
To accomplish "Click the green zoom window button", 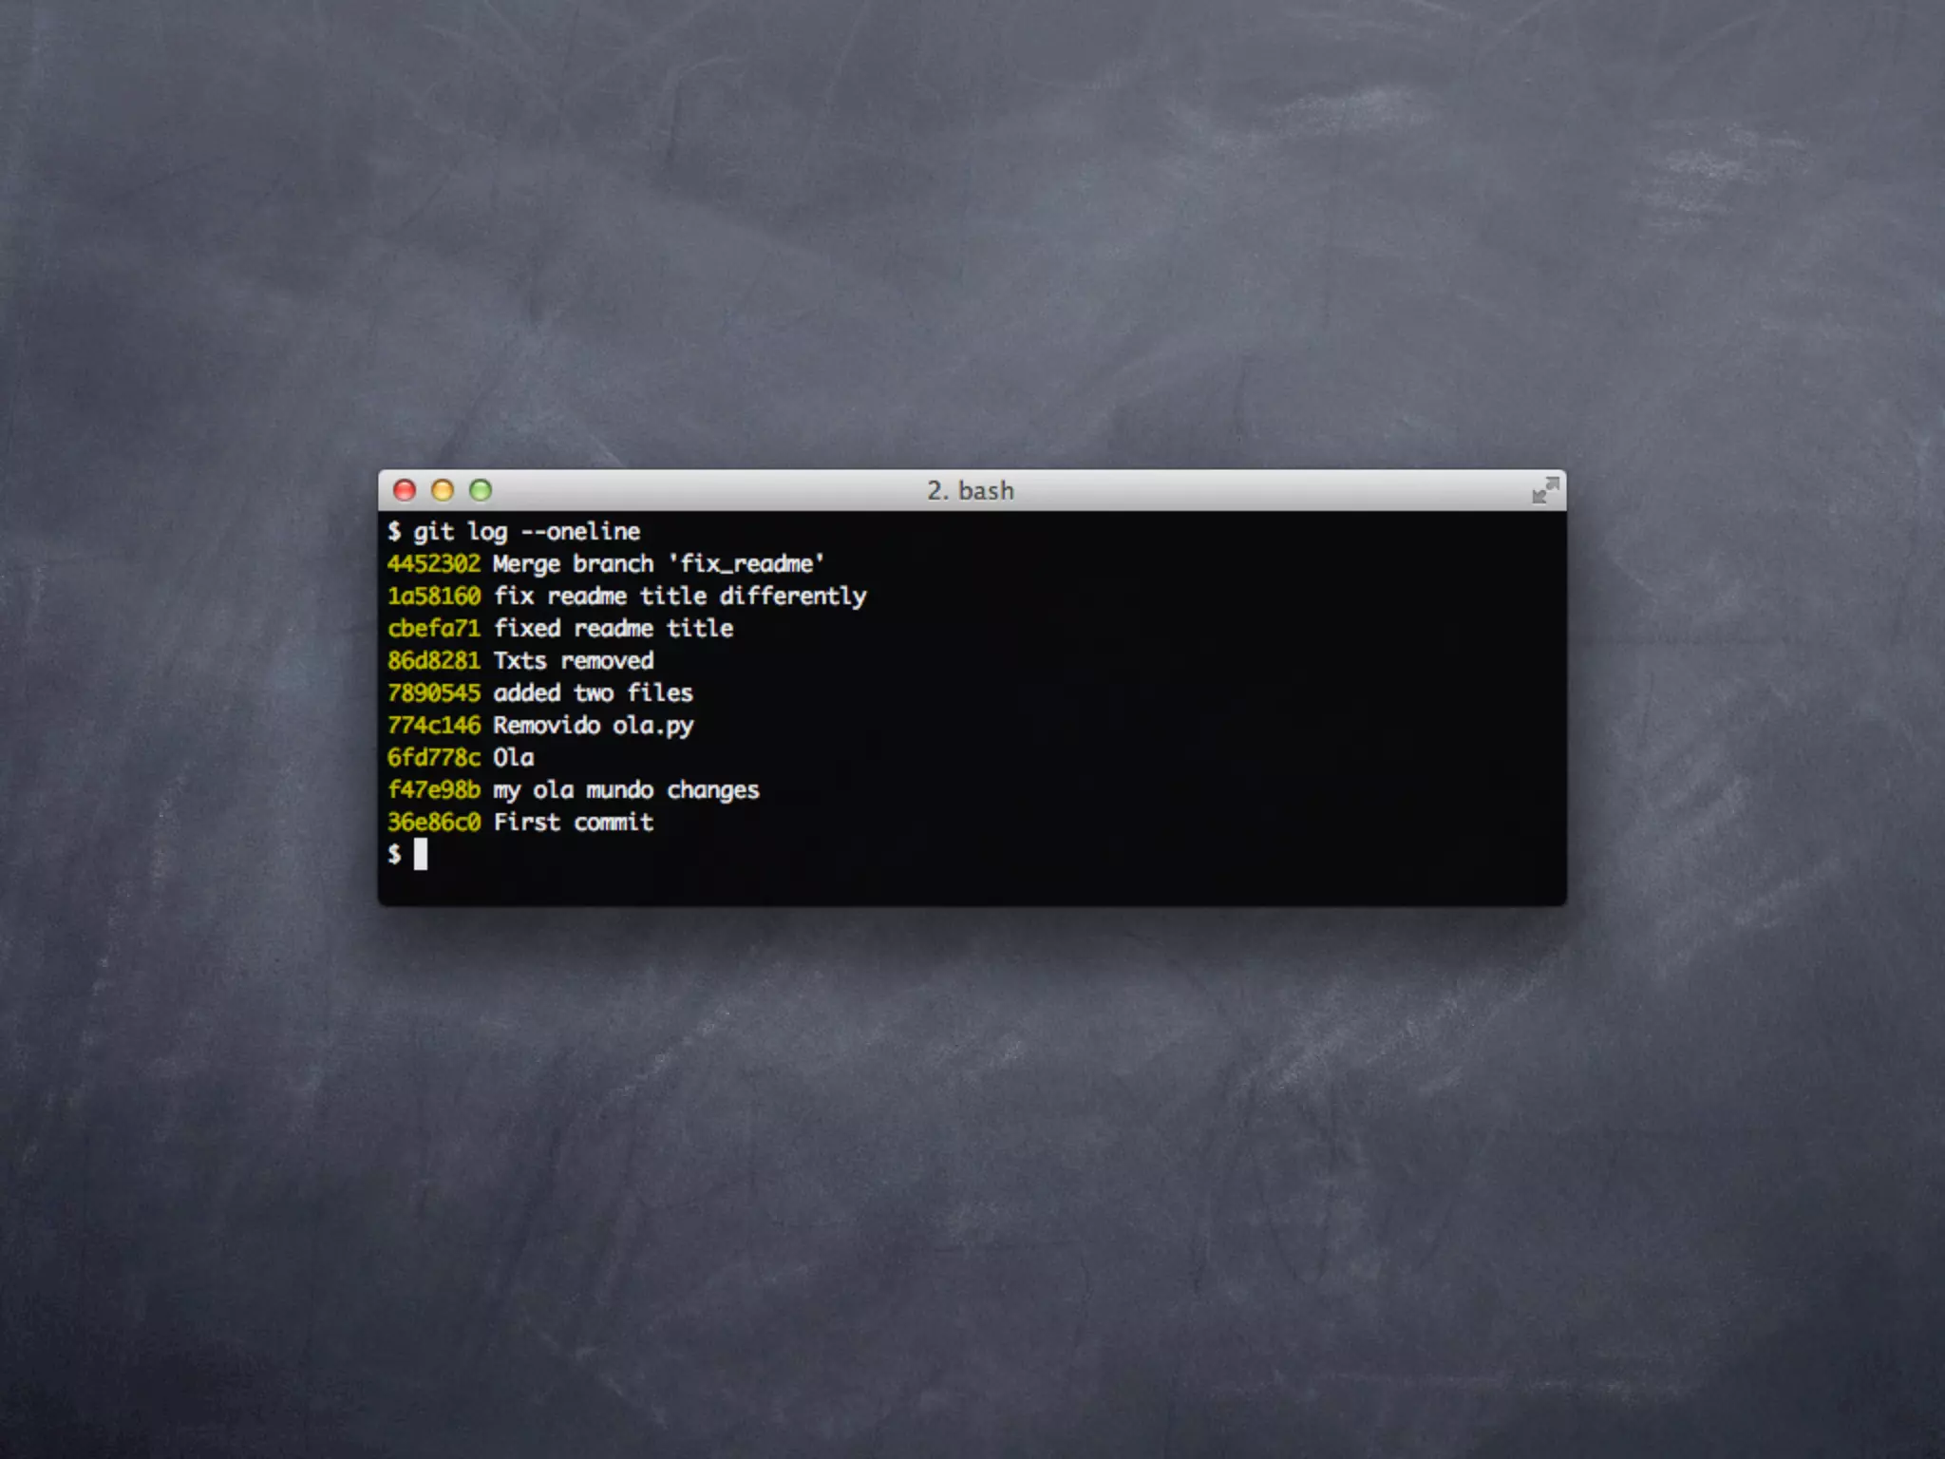I will click(x=481, y=490).
